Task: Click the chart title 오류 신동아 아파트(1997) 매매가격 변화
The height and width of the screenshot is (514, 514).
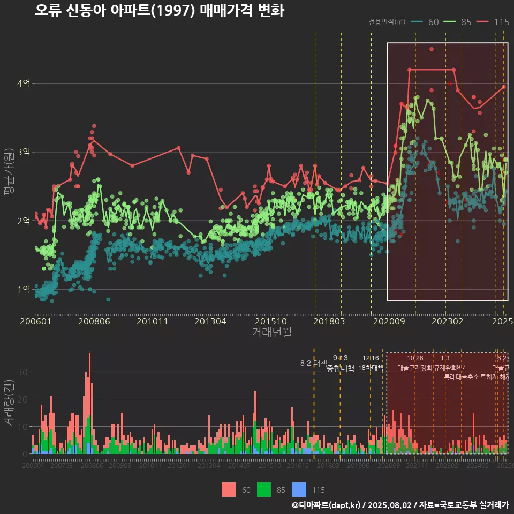Action: coord(160,11)
